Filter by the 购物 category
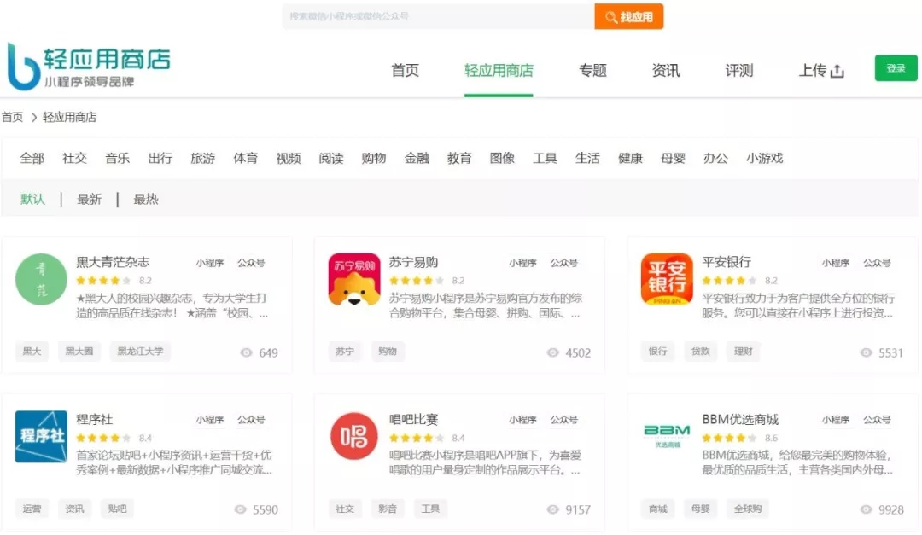Image resolution: width=922 pixels, height=535 pixels. 374,158
